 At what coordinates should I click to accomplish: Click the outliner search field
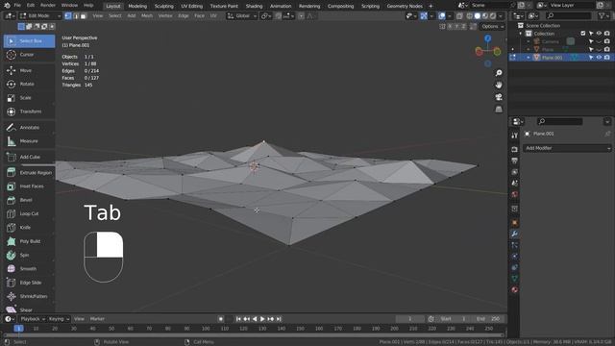(568, 15)
